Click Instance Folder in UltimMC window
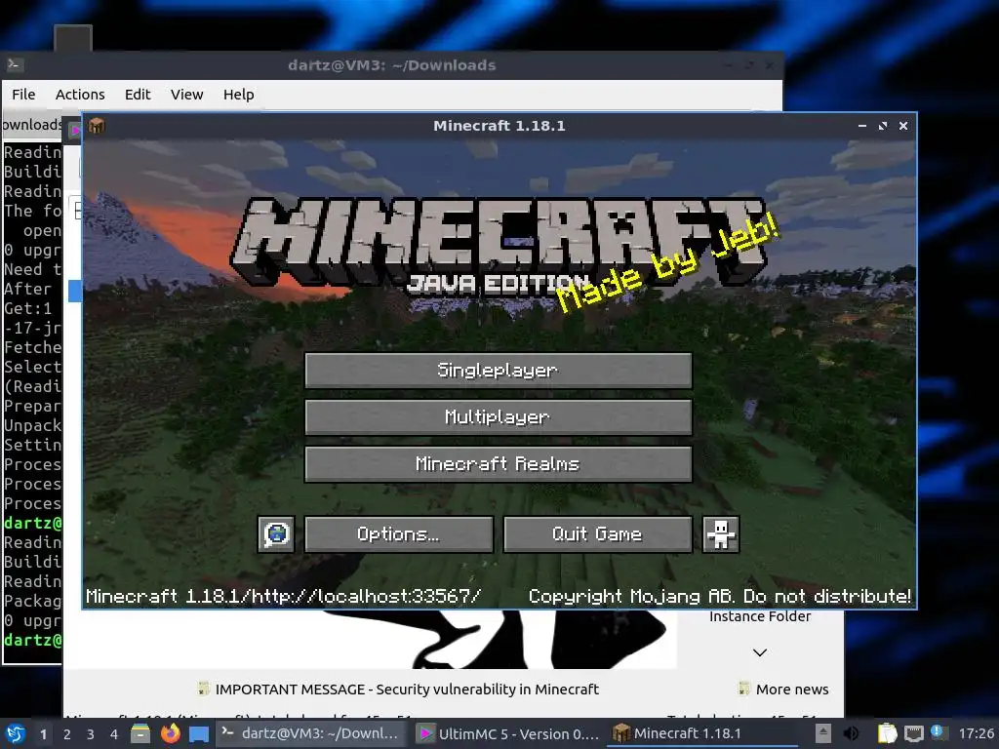 (x=760, y=616)
